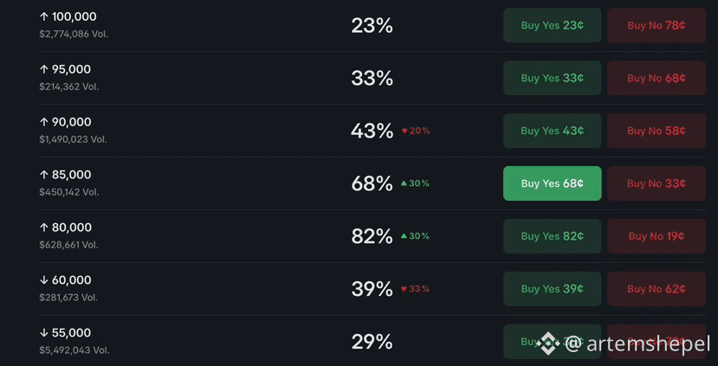Pick Buy No 19¢ for 80,000

click(657, 236)
